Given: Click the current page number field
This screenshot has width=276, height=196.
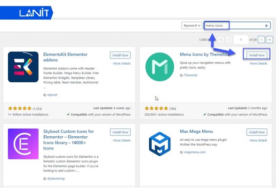Looking at the screenshot, I should coord(241,40).
